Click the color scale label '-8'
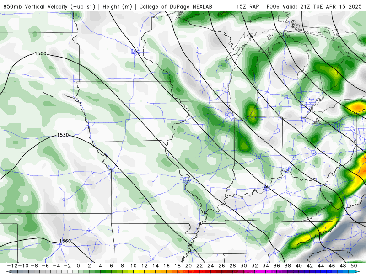The image size is (366, 274). click(35, 266)
